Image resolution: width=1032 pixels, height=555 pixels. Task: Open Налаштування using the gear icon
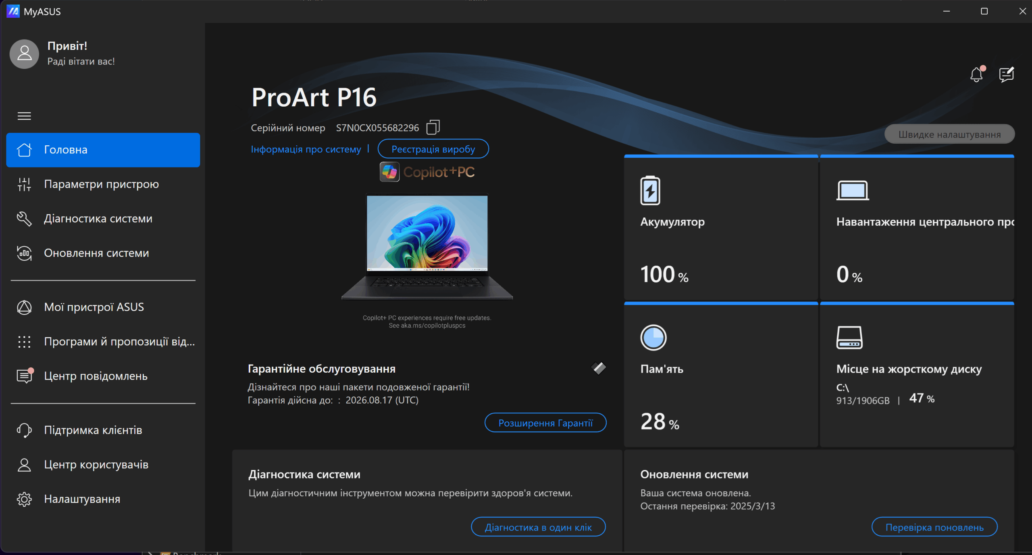pyautogui.click(x=24, y=499)
